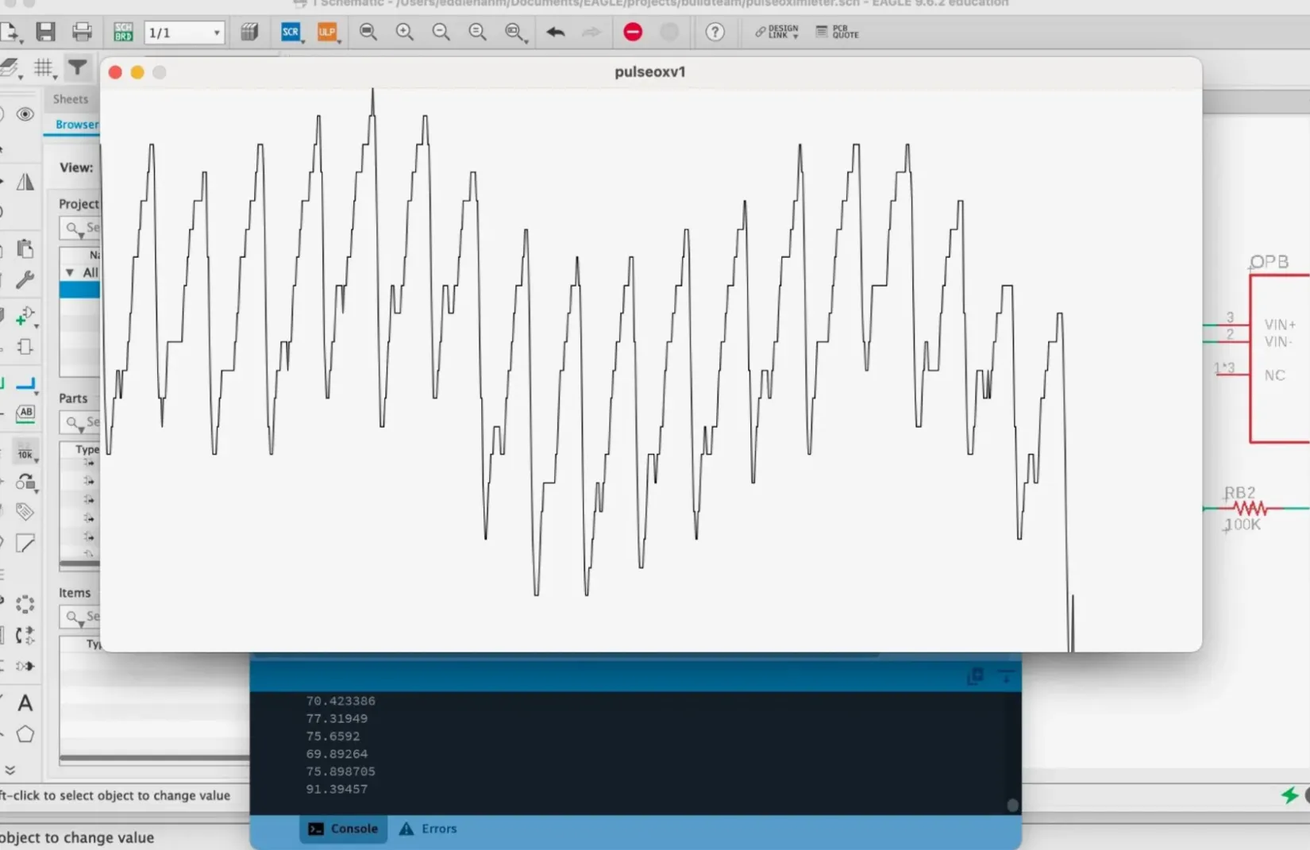
Task: Zoom in using the plus magnifier
Action: (405, 32)
